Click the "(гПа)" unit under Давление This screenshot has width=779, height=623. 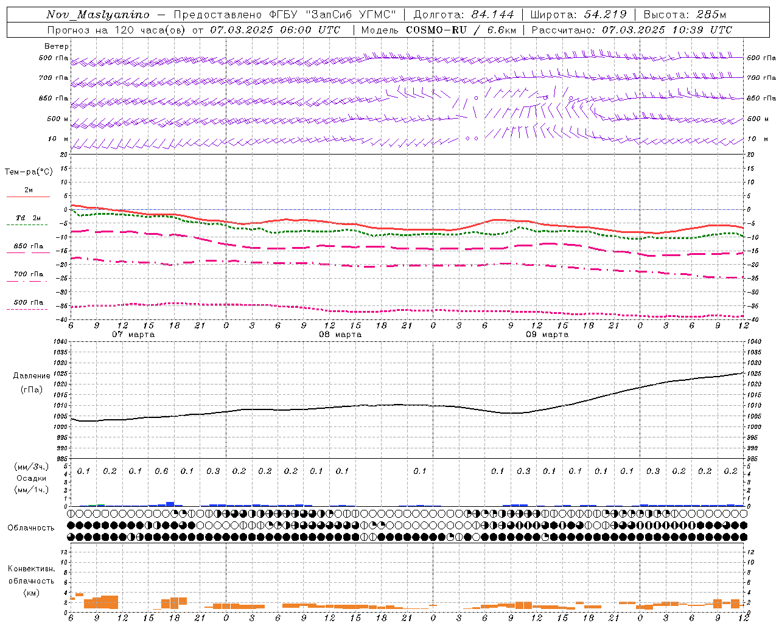click(x=32, y=390)
